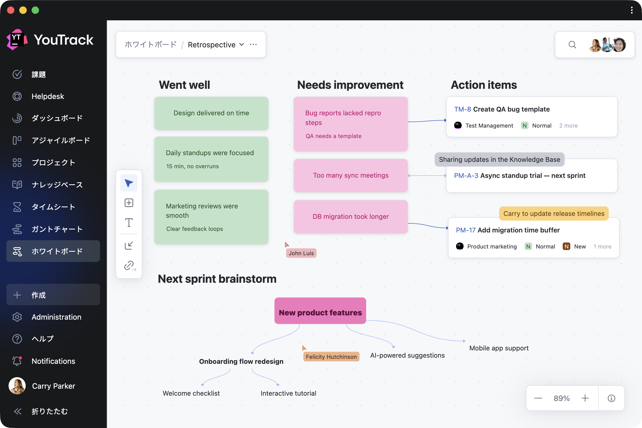Image resolution: width=642 pixels, height=428 pixels.
Task: Click the add card tool icon
Action: [129, 203]
